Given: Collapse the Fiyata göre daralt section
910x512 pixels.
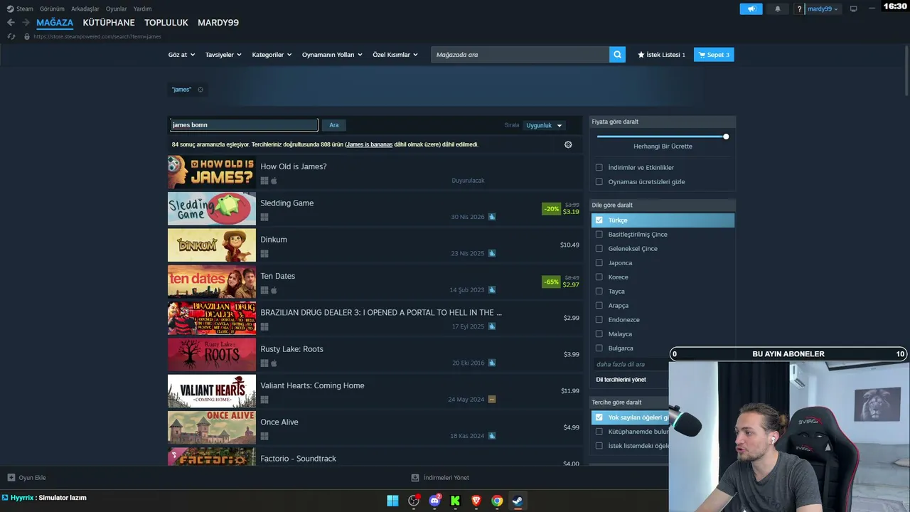Looking at the screenshot, I should [663, 122].
